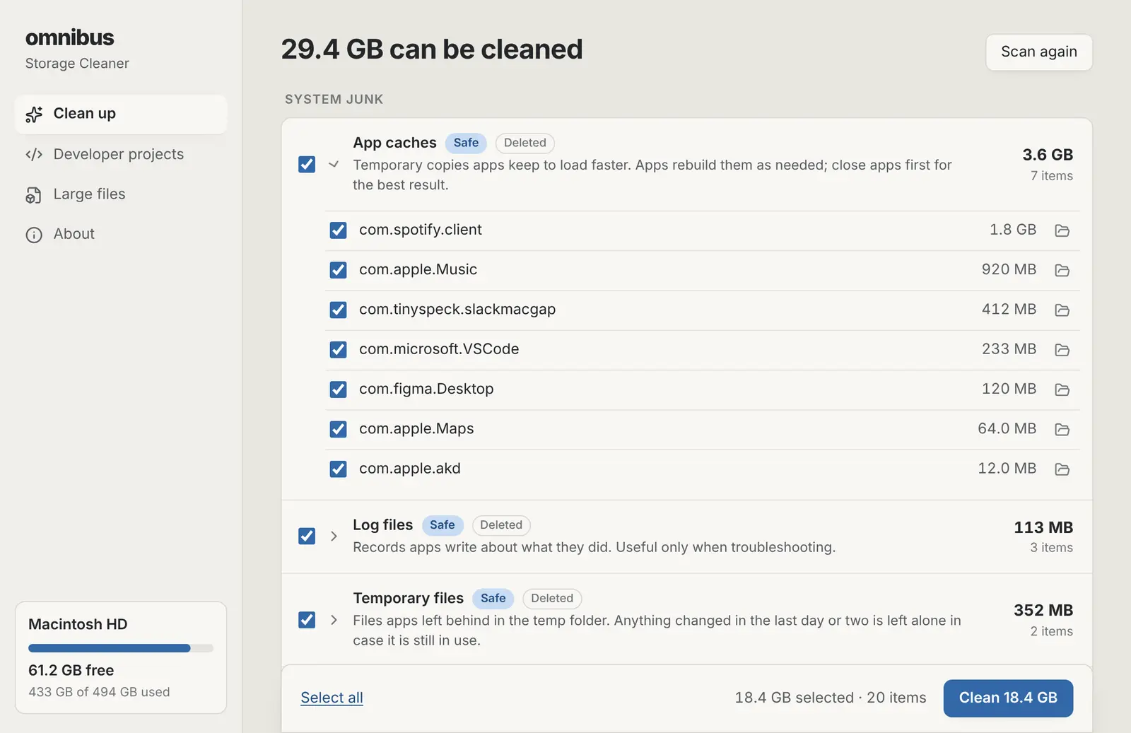This screenshot has height=733, width=1131.
Task: Open folder icon for com.tinyspeck.slackmacgap
Action: point(1062,310)
